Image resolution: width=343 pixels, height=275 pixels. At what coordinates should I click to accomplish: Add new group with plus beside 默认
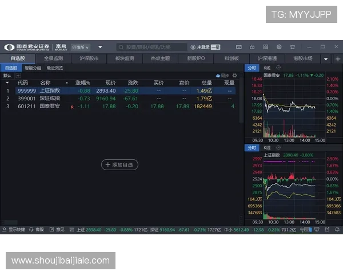(18, 76)
